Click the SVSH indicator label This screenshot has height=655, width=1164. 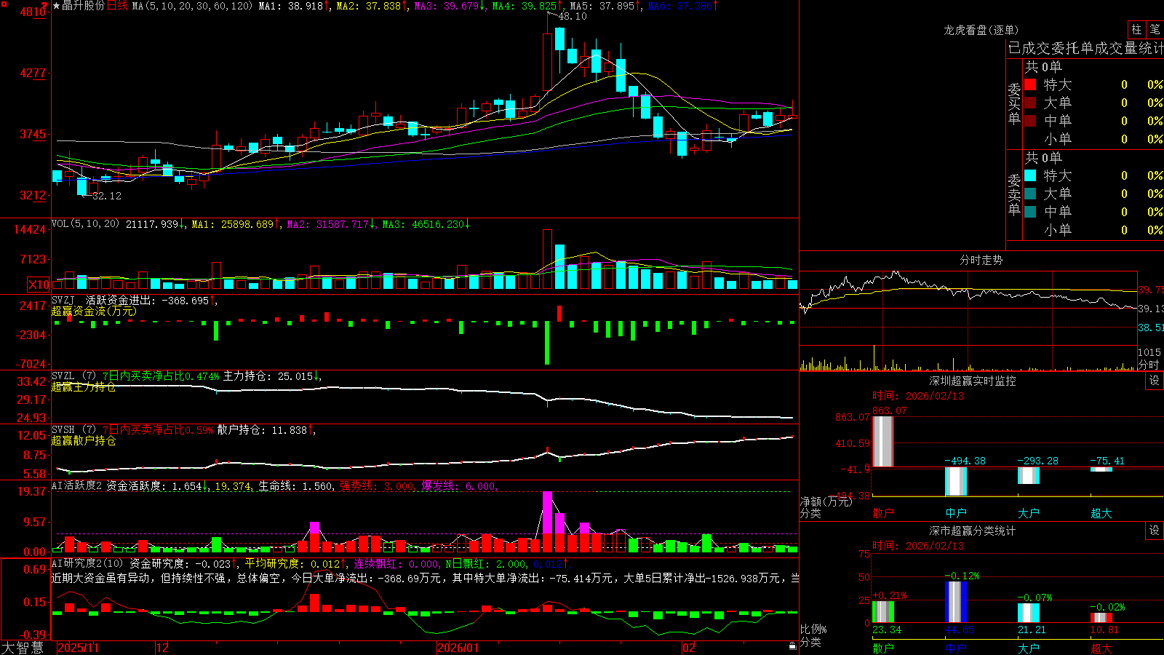click(63, 430)
